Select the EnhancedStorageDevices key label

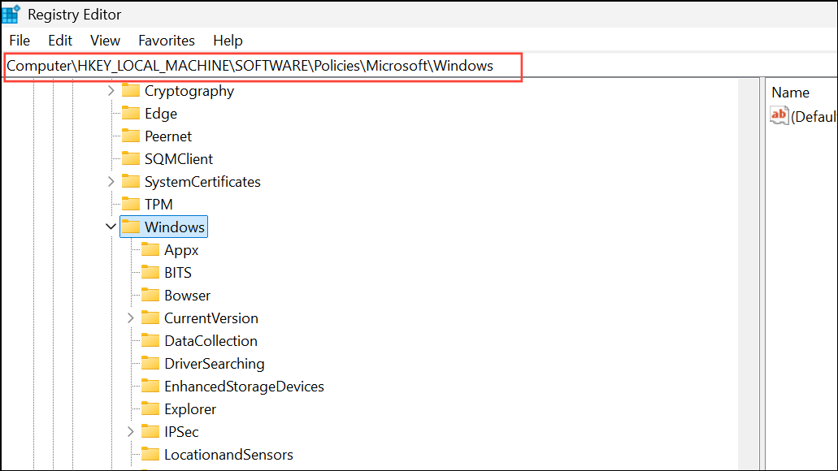tap(244, 386)
